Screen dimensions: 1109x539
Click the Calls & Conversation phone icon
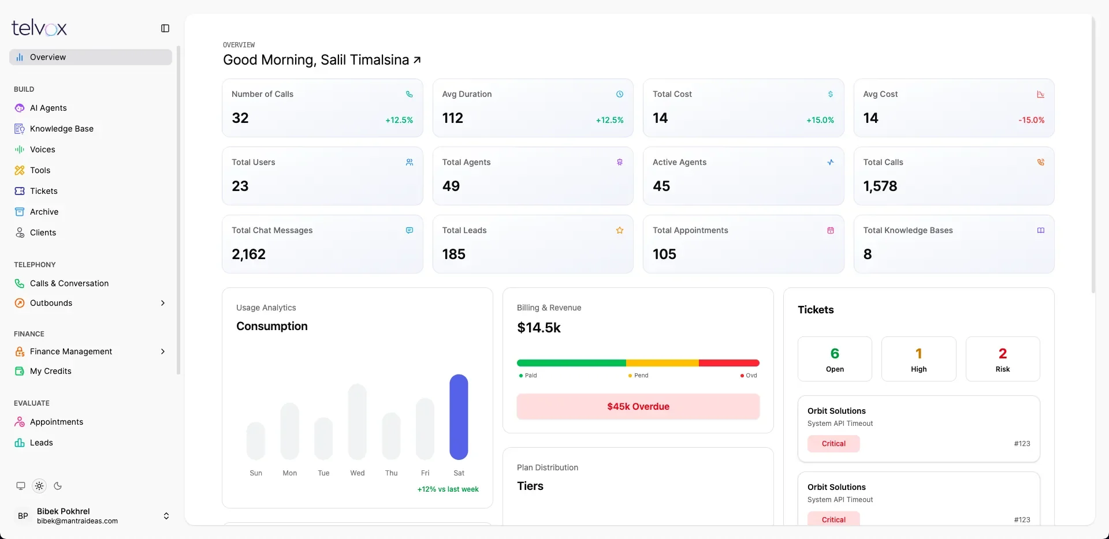point(20,283)
